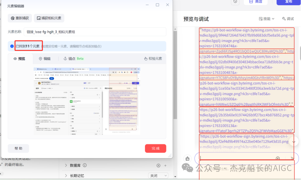Click the info icon next to 数据库
This screenshot has height=180, width=301.
pos(84,165)
